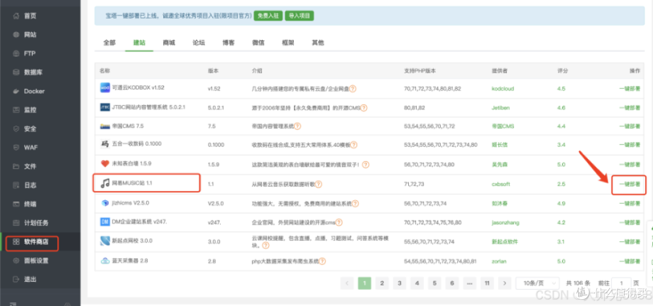653x306 pixels.
Task: Open FTP in sidebar
Action: tap(30, 54)
